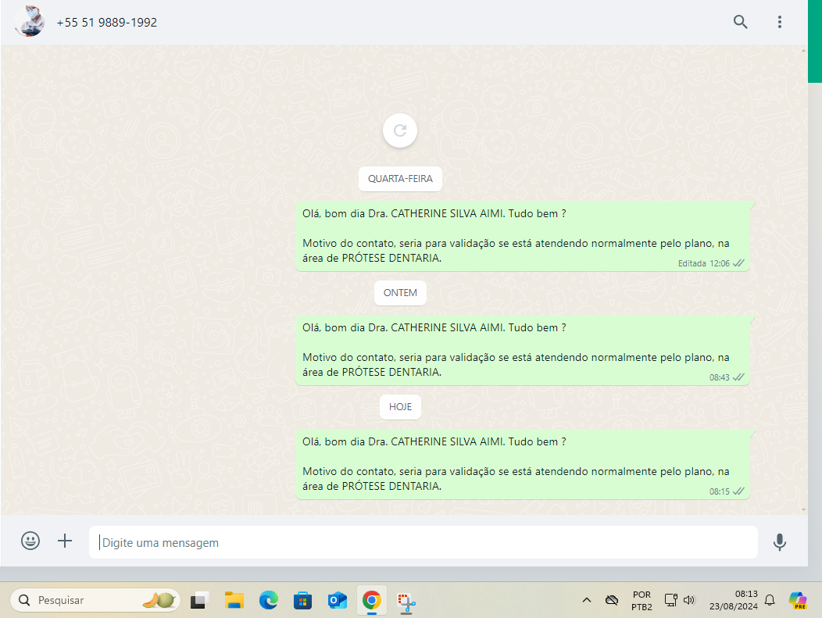The height and width of the screenshot is (618, 822).
Task: Click the 'Digite uma mensagem' field
Action: point(422,542)
